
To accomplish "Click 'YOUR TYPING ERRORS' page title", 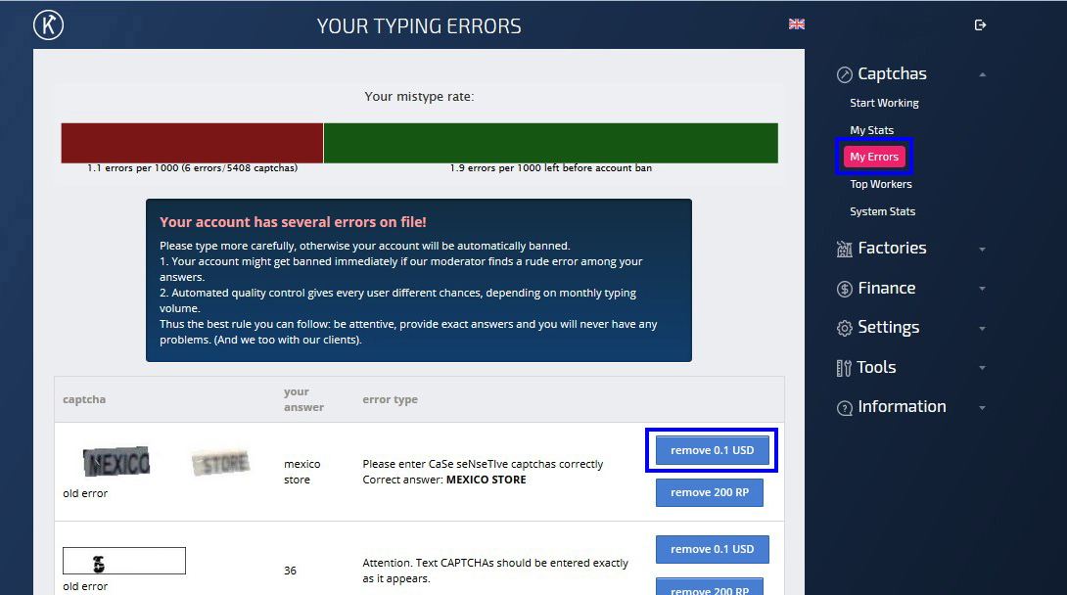I will coord(419,25).
